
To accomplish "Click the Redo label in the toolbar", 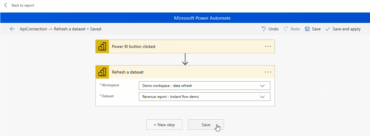I will point(295,29).
